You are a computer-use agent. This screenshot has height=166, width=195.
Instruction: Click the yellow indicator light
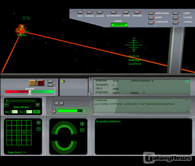pos(62,82)
